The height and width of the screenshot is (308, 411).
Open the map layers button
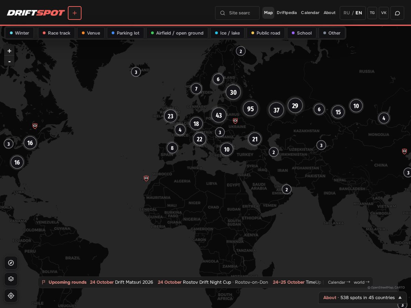11,279
